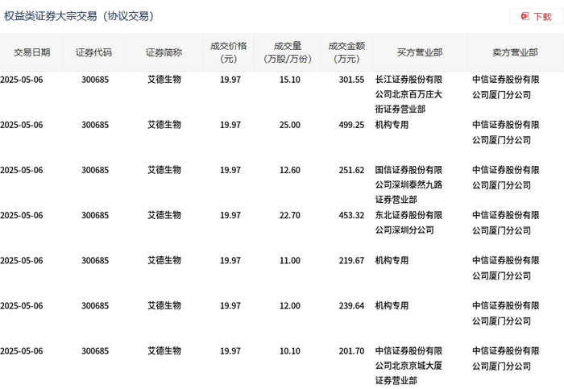Image resolution: width=564 pixels, height=389 pixels.
Task: Click 机构专用 in the 219.67 row
Action: [x=392, y=261]
